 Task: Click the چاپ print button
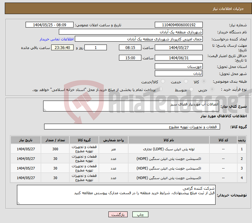[x=140, y=214]
